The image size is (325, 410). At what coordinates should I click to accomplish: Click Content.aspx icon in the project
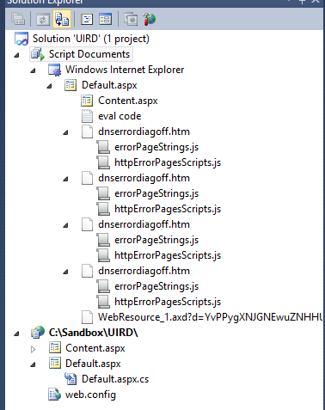coord(54,348)
